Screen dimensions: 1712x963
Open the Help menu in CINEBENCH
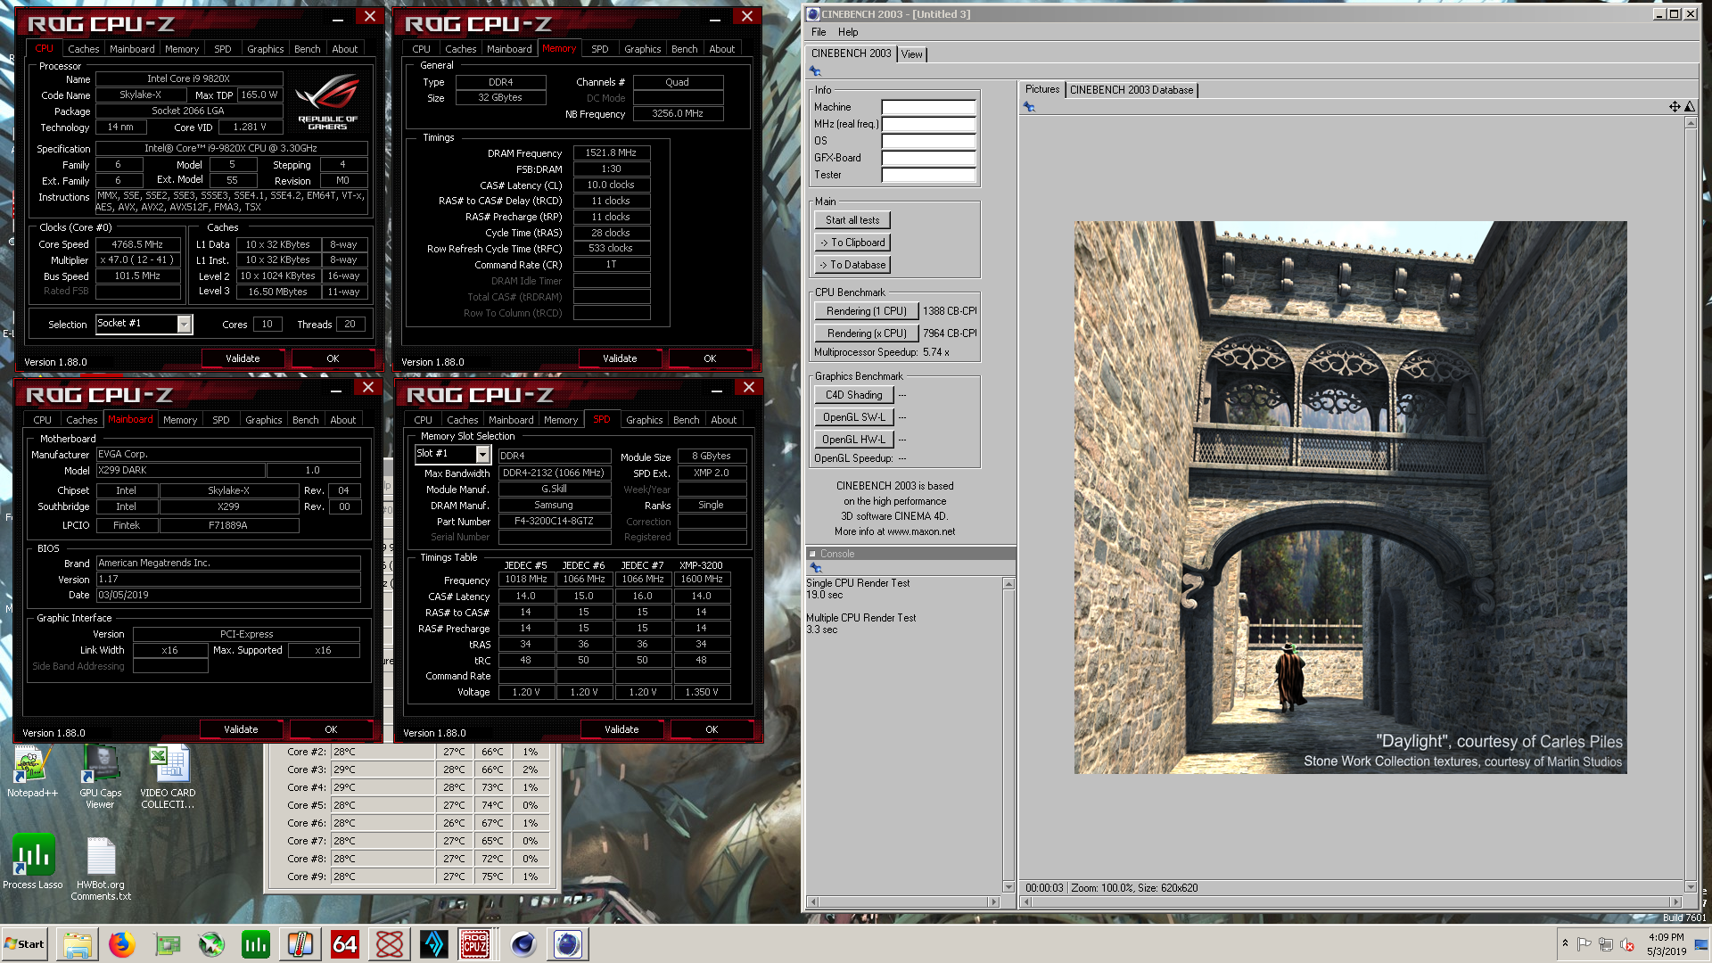848,32
